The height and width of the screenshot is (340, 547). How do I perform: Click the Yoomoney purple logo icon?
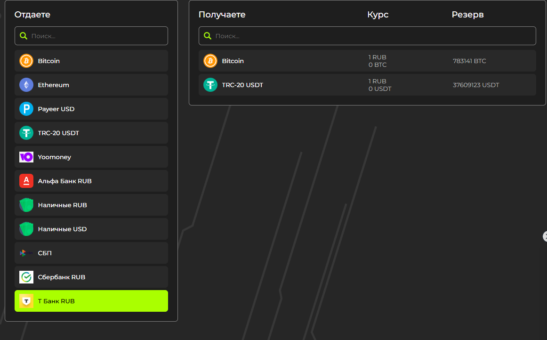(x=26, y=157)
